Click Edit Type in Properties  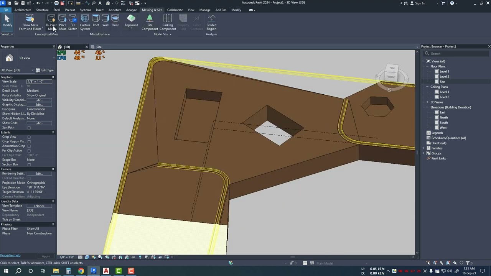(45, 70)
